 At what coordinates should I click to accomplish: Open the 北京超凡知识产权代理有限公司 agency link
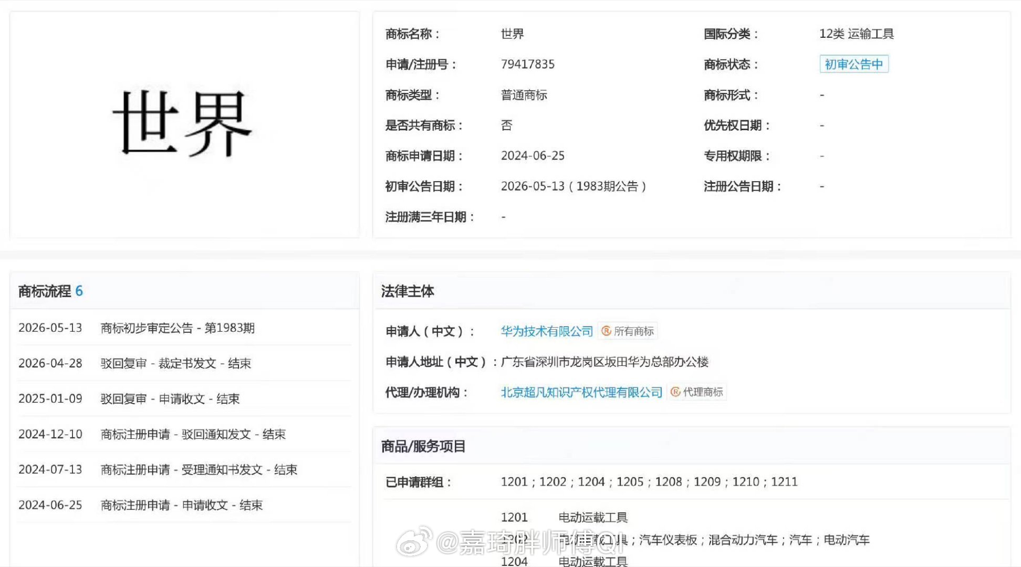[x=581, y=392]
